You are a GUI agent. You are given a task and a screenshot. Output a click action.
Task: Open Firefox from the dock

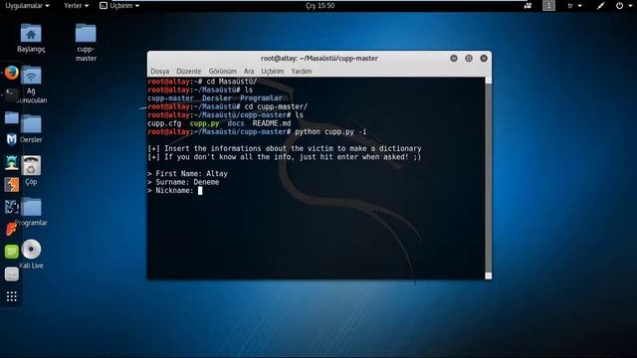(11, 73)
